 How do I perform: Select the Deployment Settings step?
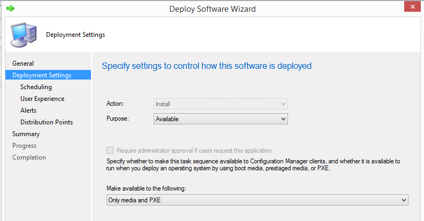[x=42, y=75]
